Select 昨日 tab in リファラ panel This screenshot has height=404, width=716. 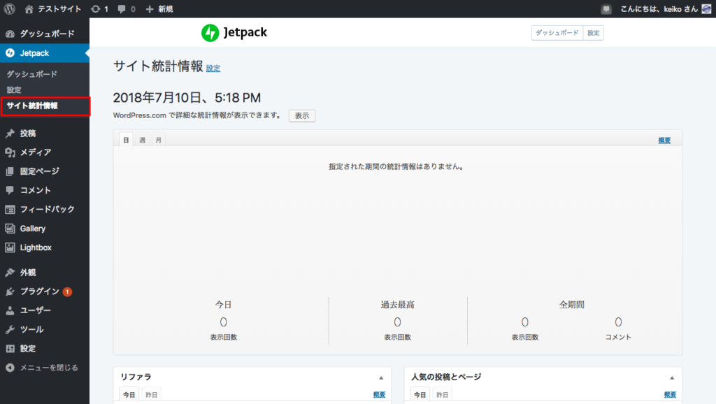(151, 394)
